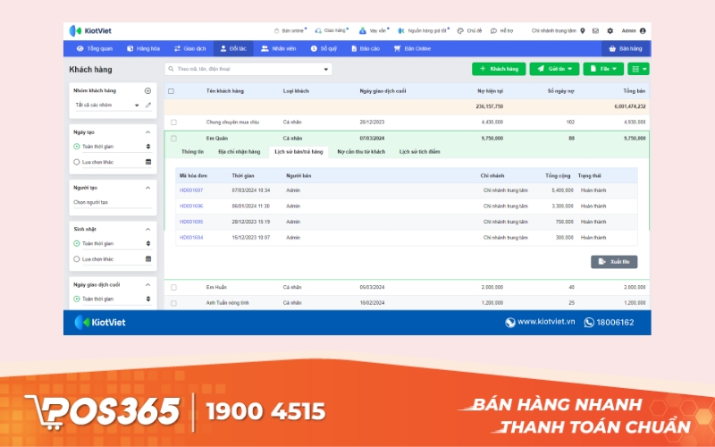Click the Admin account avatar icon
715x447 pixels.
tap(643, 31)
